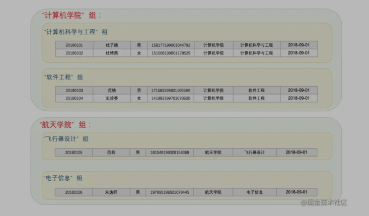369x216 pixels.
Task: Click date 2018-09-01 in row 20180104
Action: [x=299, y=98]
